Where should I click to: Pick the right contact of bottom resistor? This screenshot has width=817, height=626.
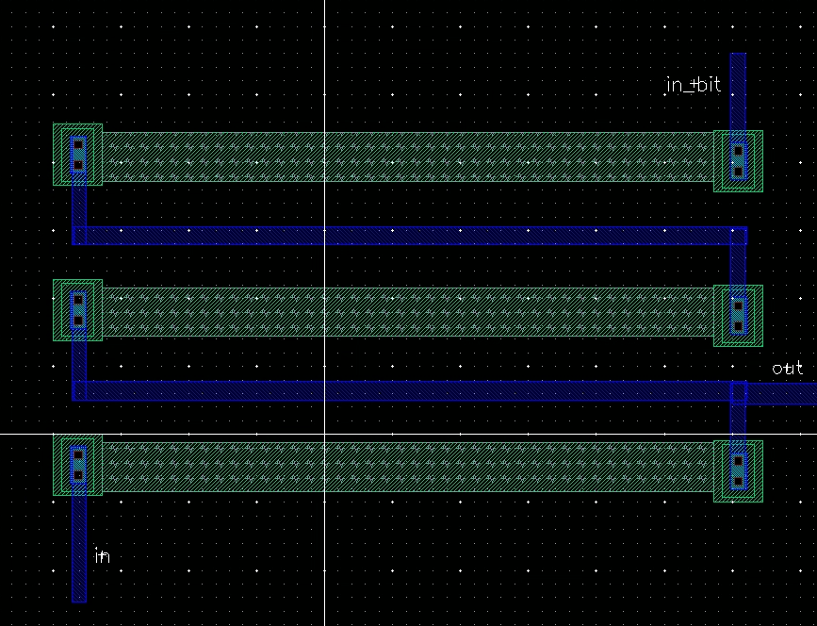point(738,471)
